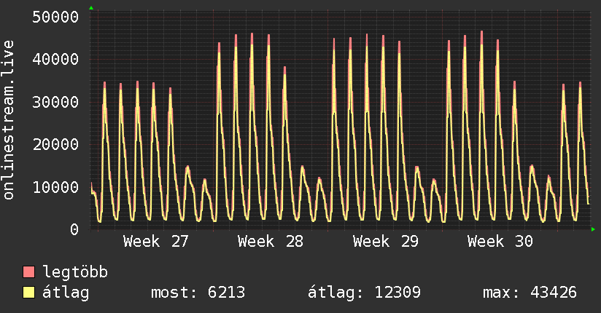Click the 30000 y-axis value
The height and width of the screenshot is (313, 601).
(55, 102)
